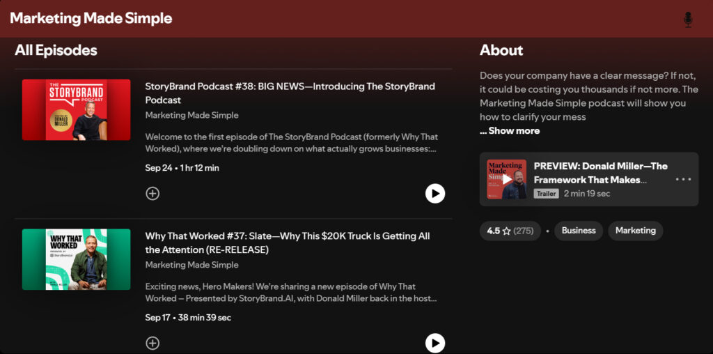Click the green Why That Worked cover thumbnail

(x=76, y=259)
